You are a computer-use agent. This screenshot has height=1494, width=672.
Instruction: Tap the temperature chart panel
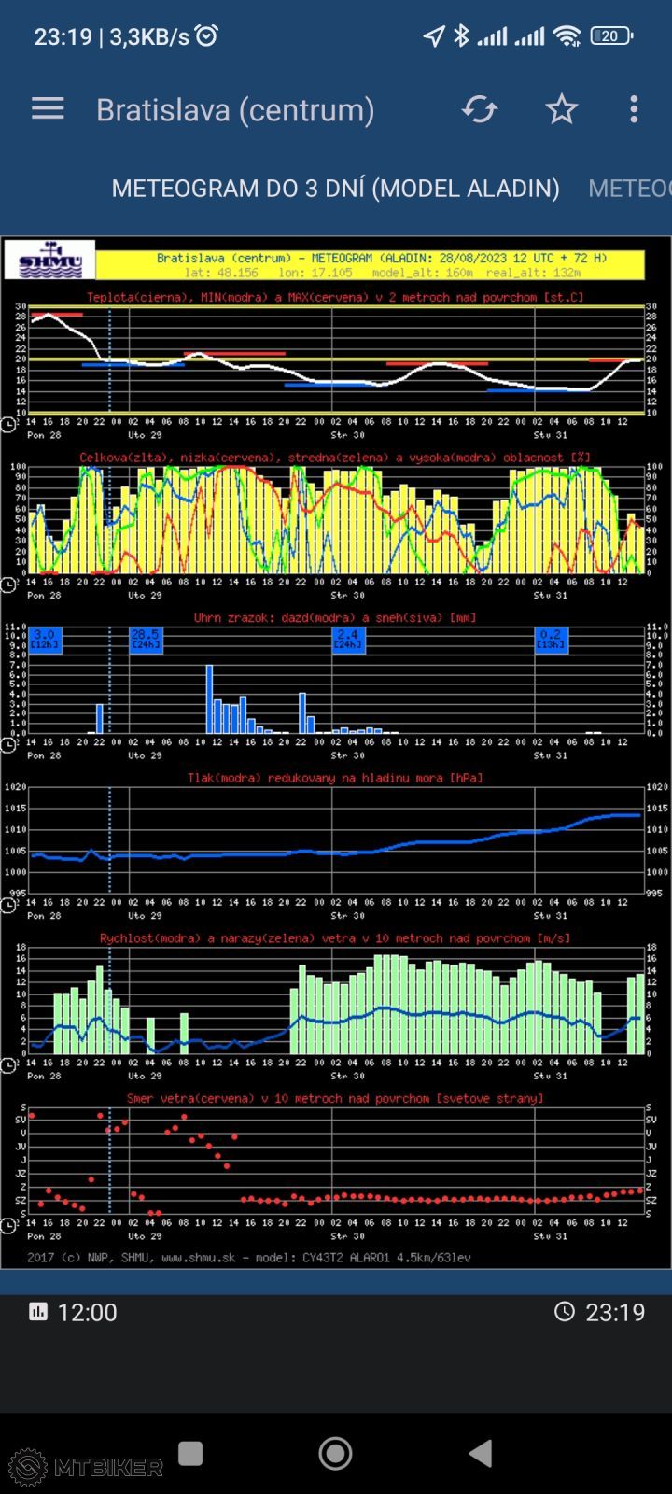click(x=336, y=358)
